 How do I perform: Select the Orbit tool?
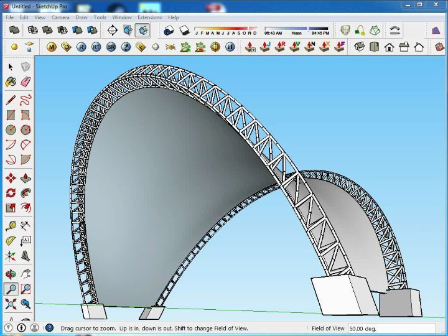pos(11,274)
